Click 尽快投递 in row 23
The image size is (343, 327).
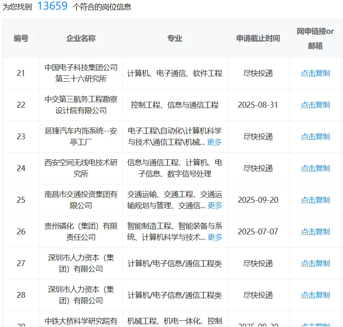[258, 136]
